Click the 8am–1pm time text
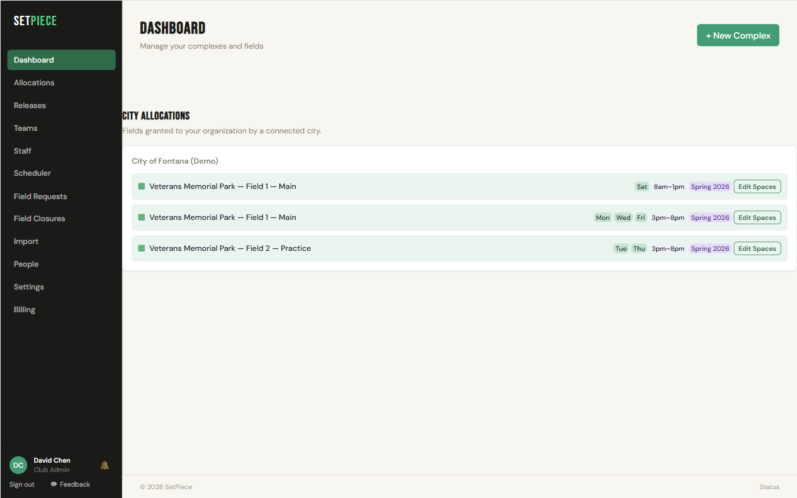797x498 pixels. click(x=669, y=186)
